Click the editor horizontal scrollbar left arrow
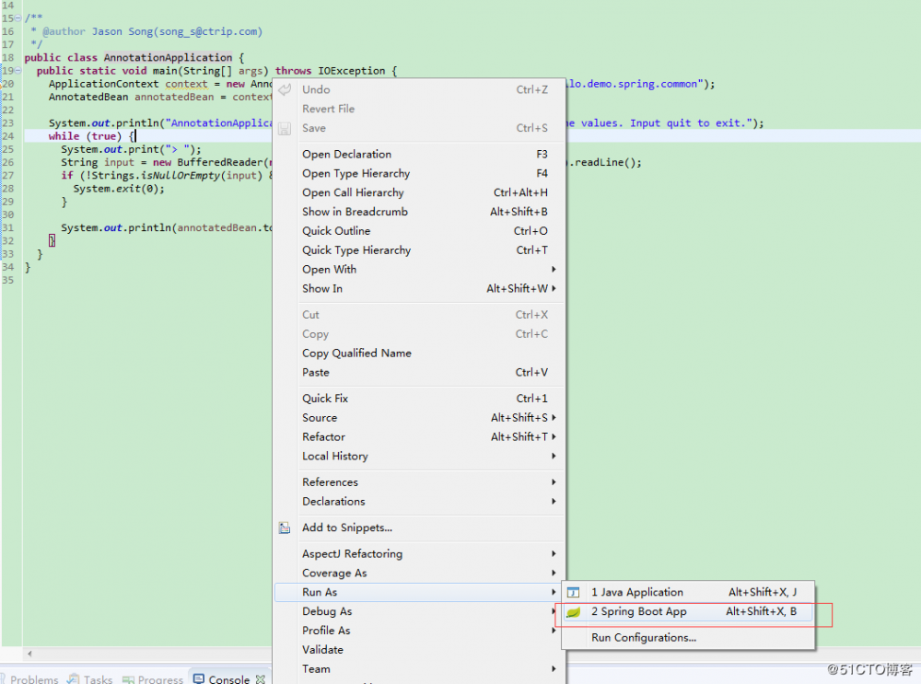921x684 pixels. 29,654
